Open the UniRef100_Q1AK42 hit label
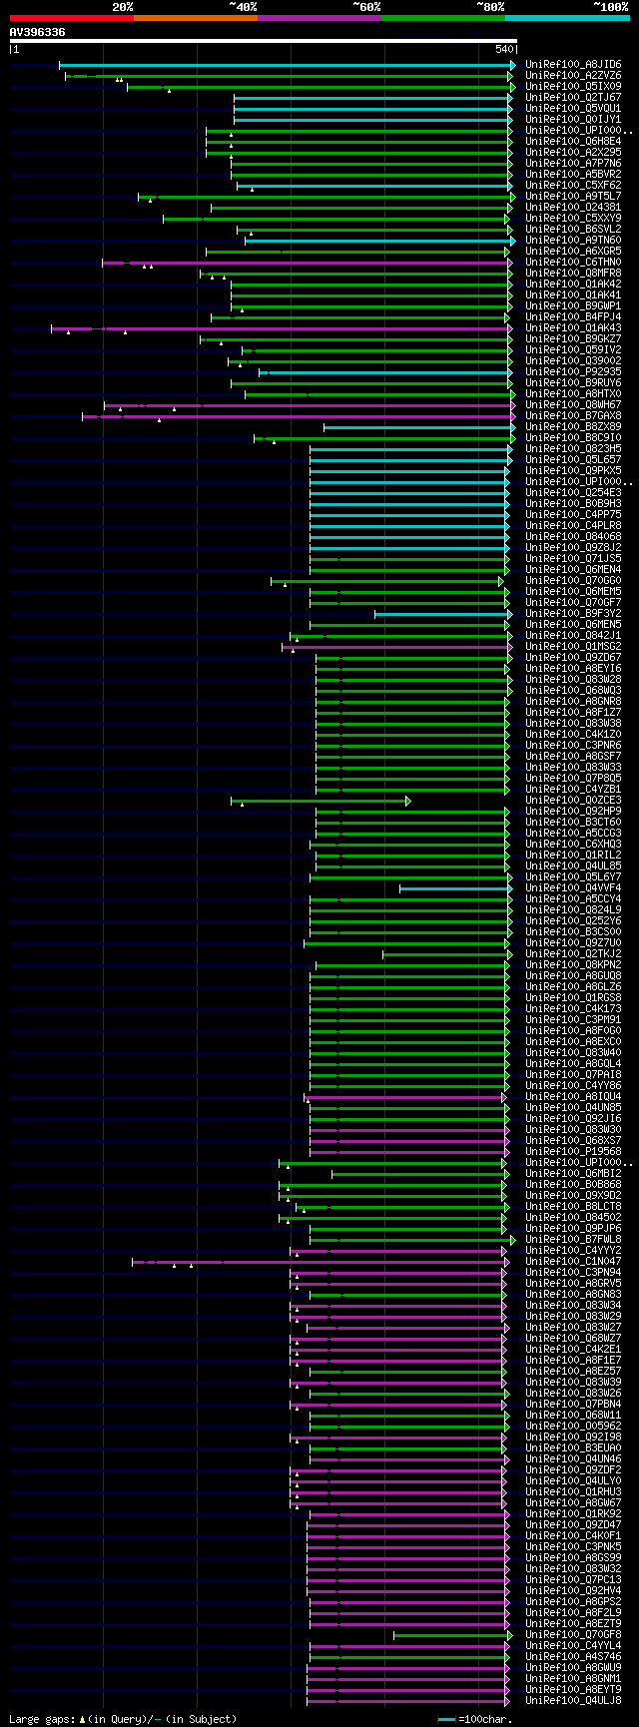Screen dimensions: 639x1727 coord(573,285)
